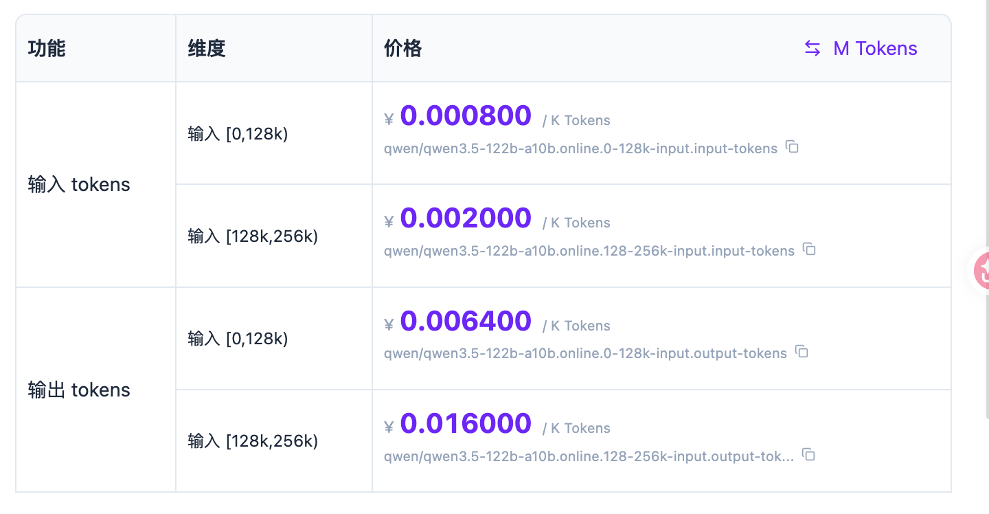
Task: Click the qwen3.5 online.0-128k-input.input-tokens ID text
Action: tap(580, 148)
